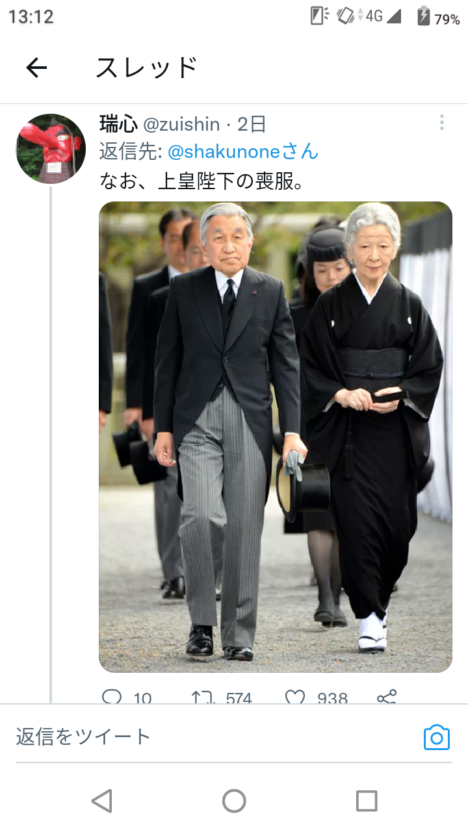Tap the Android home circle button
Image resolution: width=468 pixels, height=832 pixels.
click(234, 801)
